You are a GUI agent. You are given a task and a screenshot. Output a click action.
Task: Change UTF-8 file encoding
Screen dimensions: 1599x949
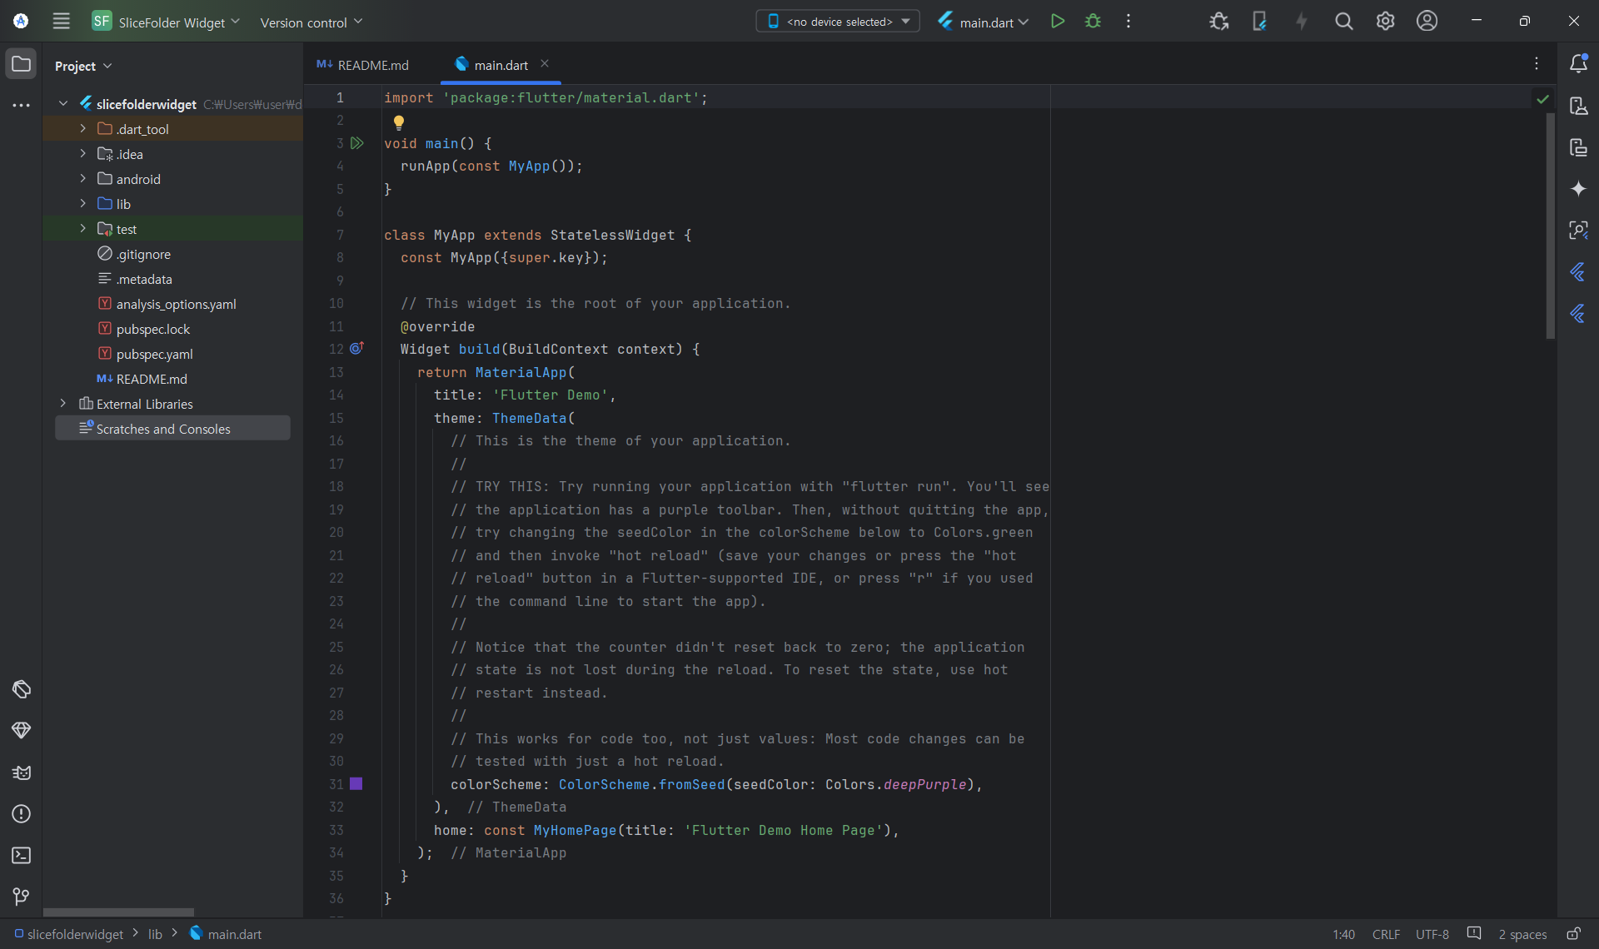click(x=1432, y=934)
